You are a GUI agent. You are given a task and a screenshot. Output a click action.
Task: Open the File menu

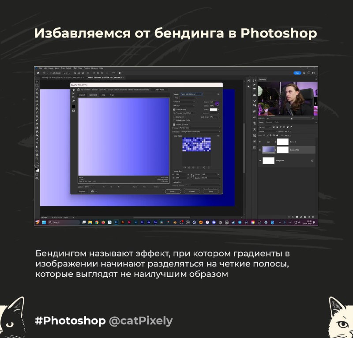pyautogui.click(x=41, y=68)
